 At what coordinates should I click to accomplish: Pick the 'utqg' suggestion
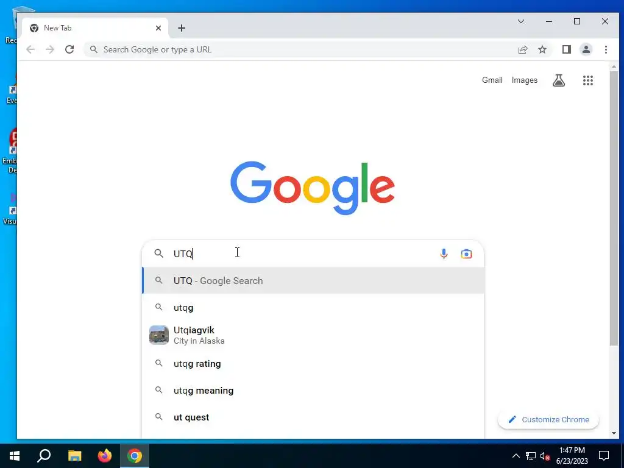pos(313,307)
